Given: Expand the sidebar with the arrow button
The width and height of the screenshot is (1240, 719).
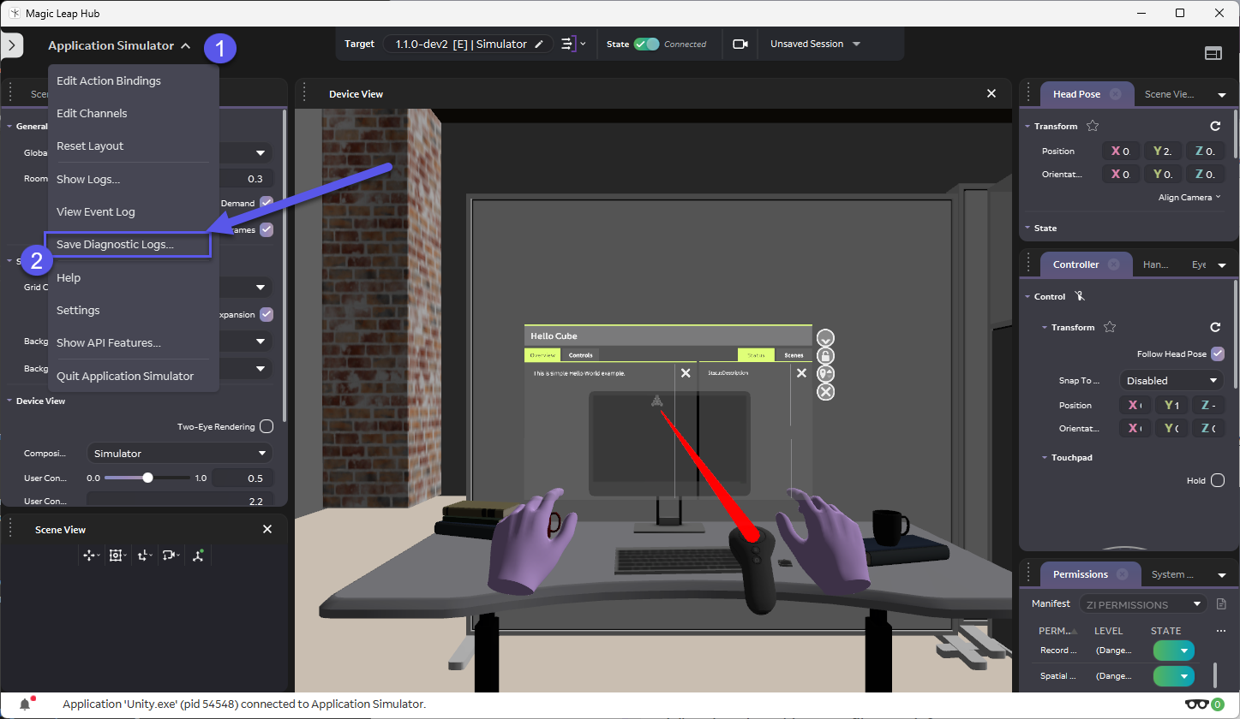Looking at the screenshot, I should click(x=11, y=45).
